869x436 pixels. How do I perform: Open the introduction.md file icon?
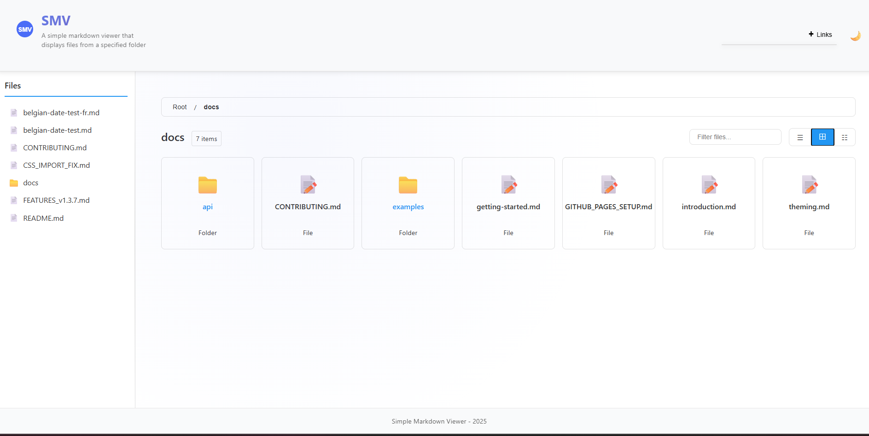click(x=709, y=185)
